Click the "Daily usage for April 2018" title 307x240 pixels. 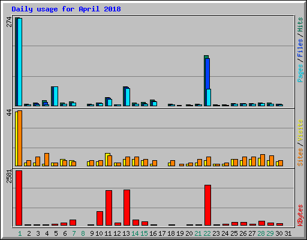66,9
